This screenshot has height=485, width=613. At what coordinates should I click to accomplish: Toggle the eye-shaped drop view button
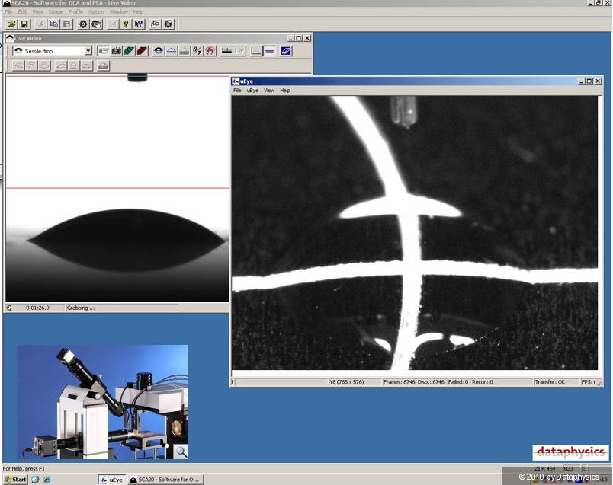pos(159,51)
